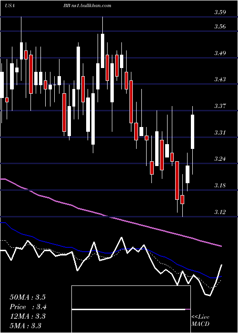Viewport: 238px width, 333px height.
Task: Select the 3.24 price axis label
Action: coord(220,159)
